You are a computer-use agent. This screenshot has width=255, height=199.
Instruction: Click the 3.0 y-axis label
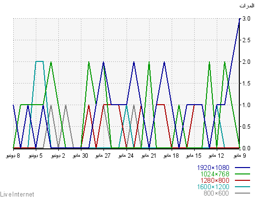click(x=246, y=19)
